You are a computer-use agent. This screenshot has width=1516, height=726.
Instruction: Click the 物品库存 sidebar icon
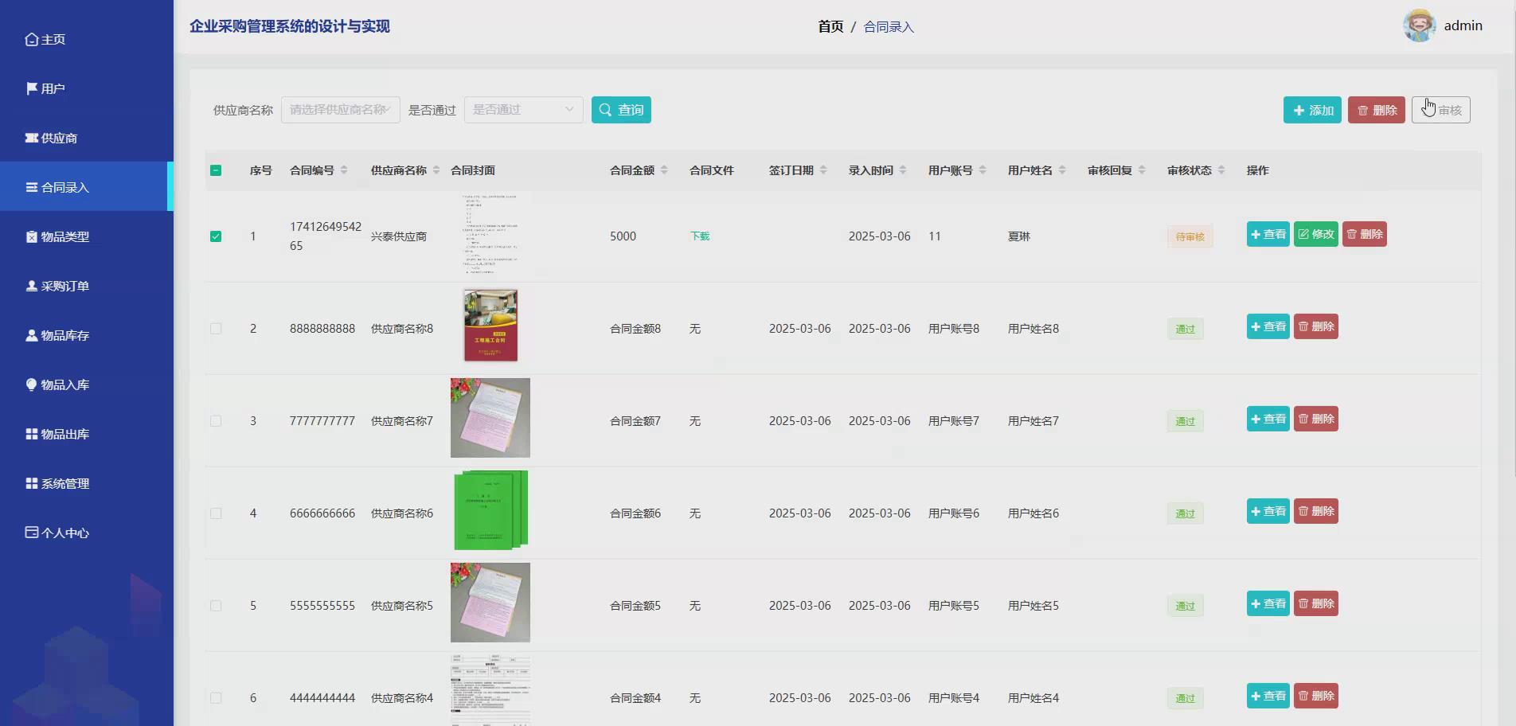29,335
